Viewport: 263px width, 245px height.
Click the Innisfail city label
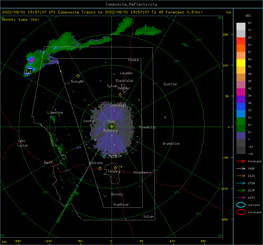tap(118, 105)
